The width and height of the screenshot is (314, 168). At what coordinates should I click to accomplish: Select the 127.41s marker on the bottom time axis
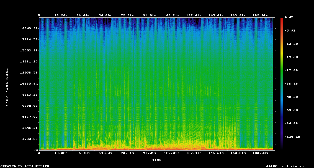point(194,153)
